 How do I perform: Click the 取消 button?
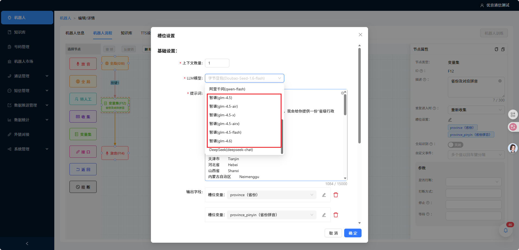pos(333,233)
